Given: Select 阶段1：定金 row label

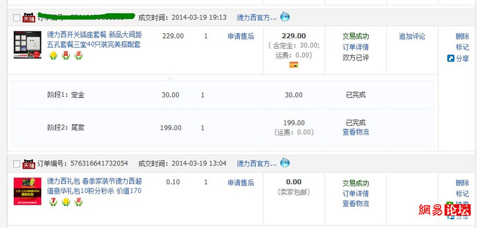Looking at the screenshot, I should (x=66, y=95).
